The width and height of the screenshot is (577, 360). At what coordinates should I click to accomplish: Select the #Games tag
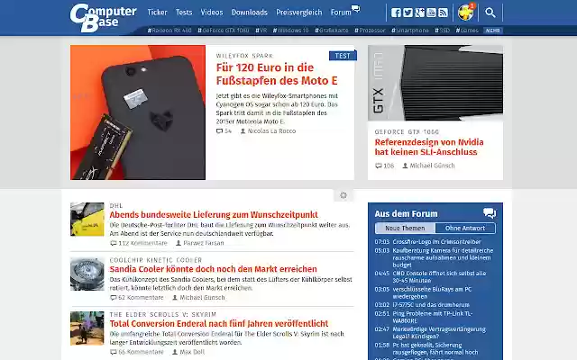tap(467, 30)
